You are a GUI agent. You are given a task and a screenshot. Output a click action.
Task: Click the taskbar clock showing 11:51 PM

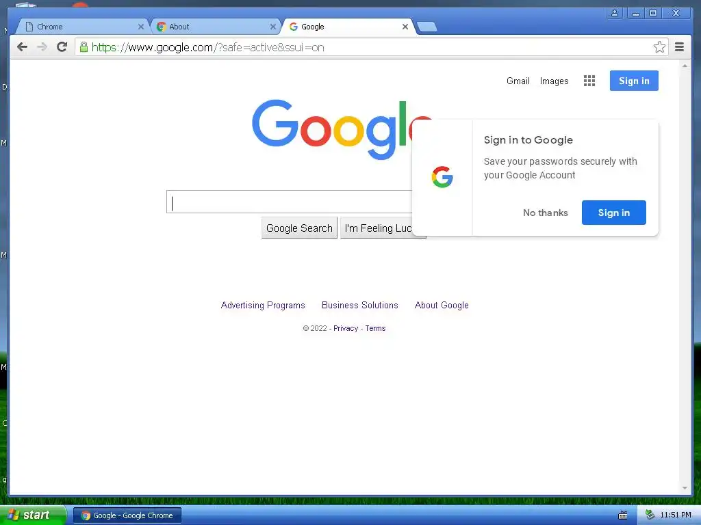click(x=676, y=515)
